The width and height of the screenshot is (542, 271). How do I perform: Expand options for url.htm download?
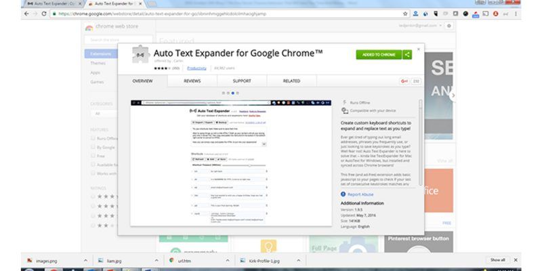click(228, 260)
